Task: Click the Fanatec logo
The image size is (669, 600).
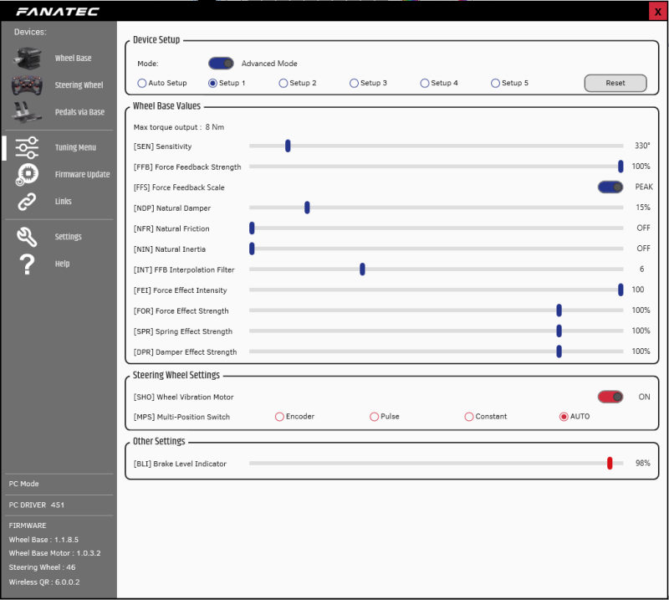Action: click(58, 12)
